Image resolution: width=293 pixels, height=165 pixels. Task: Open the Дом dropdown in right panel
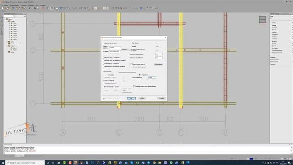(x=292, y=16)
